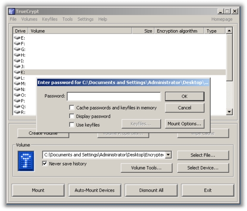Click the E: drive icon
Viewport: 247px width, 211px height.
coord(17,38)
